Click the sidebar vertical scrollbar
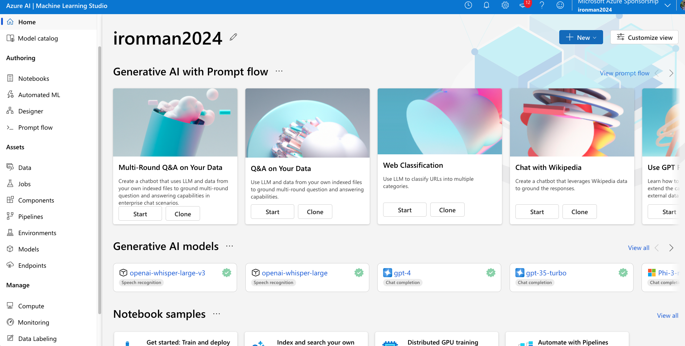Viewport: 685px width, 346px height. tap(99, 180)
